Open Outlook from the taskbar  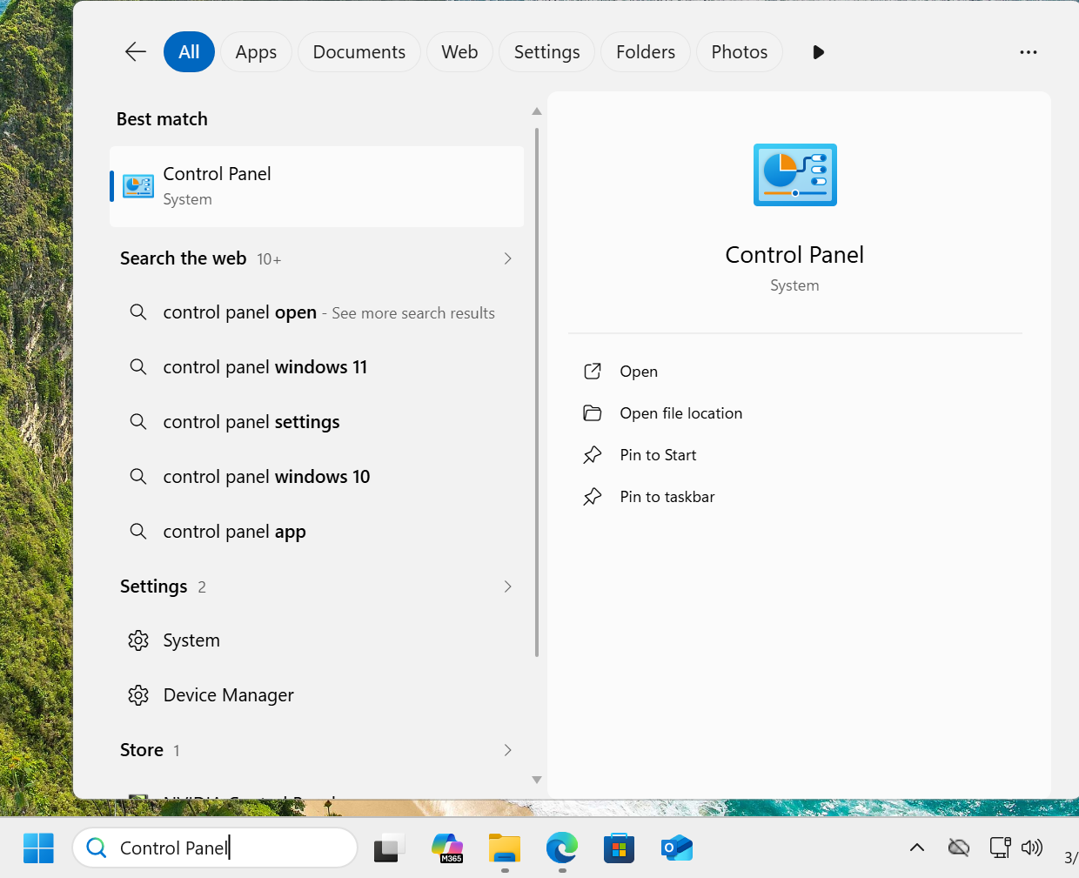[x=677, y=848]
